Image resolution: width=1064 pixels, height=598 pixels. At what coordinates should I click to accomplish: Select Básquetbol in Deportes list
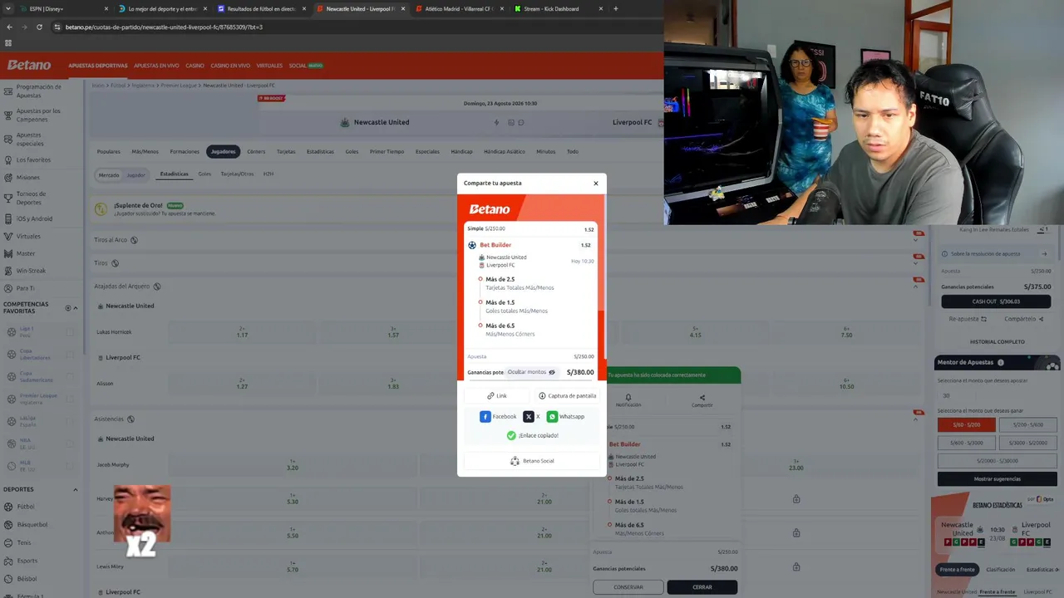coord(32,525)
